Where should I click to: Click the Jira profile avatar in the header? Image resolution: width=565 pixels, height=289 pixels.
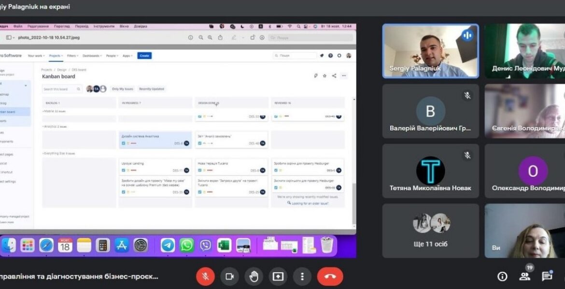tap(349, 55)
